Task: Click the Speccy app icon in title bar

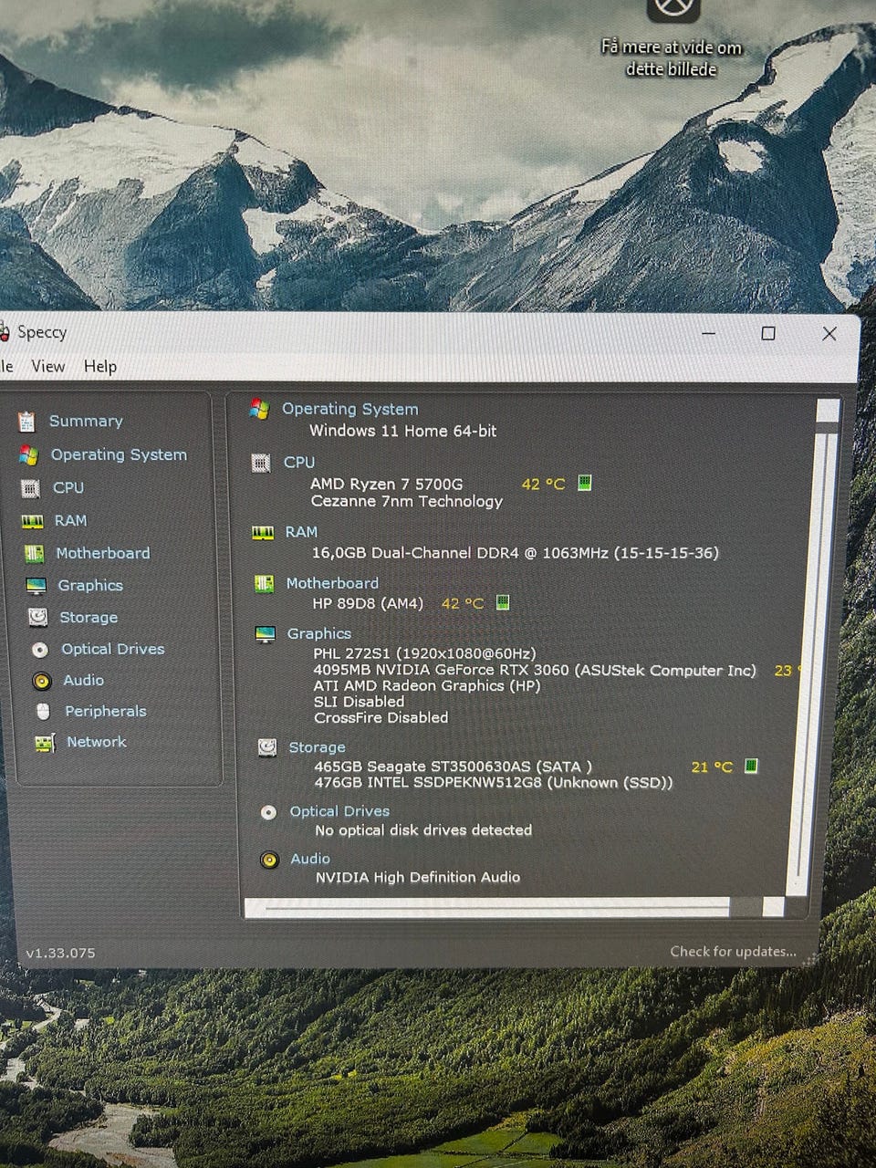Action: [x=4, y=332]
